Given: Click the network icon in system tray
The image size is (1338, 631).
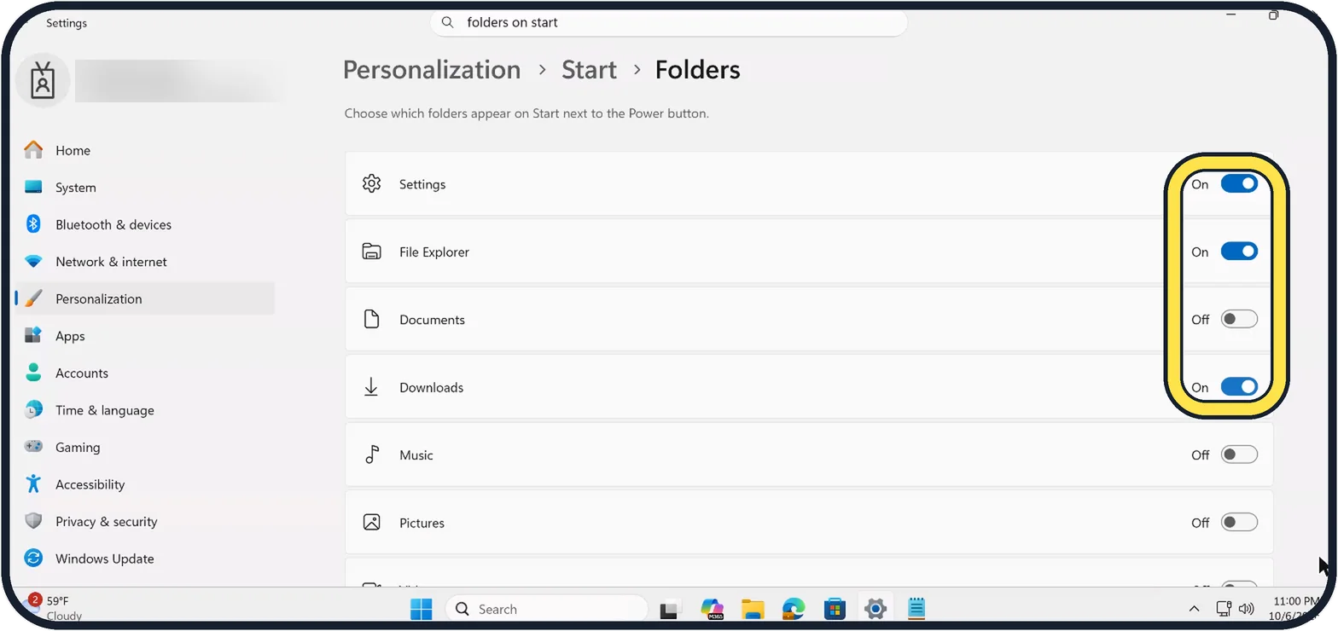Looking at the screenshot, I should (x=1224, y=609).
